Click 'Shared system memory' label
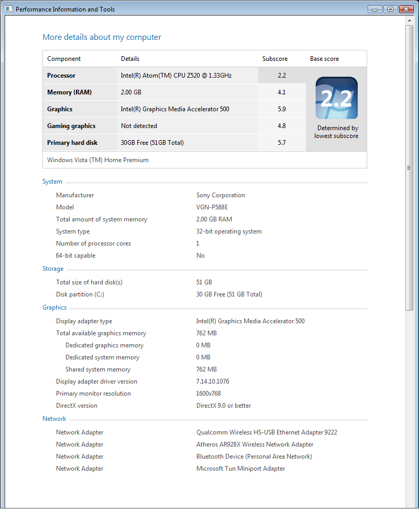Screen dimensions: 419x509 (x=98, y=369)
